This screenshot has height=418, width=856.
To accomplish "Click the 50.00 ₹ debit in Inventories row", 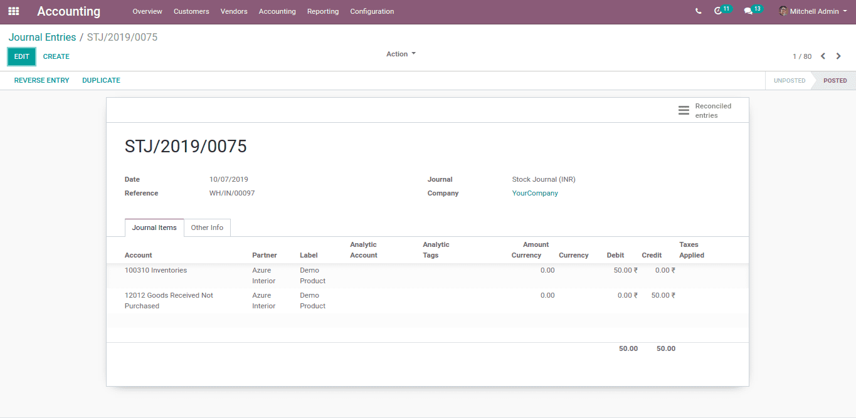I will click(625, 270).
